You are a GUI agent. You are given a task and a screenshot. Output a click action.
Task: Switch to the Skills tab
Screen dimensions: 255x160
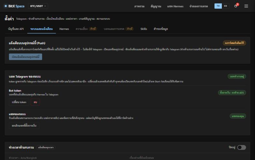pos(144,29)
